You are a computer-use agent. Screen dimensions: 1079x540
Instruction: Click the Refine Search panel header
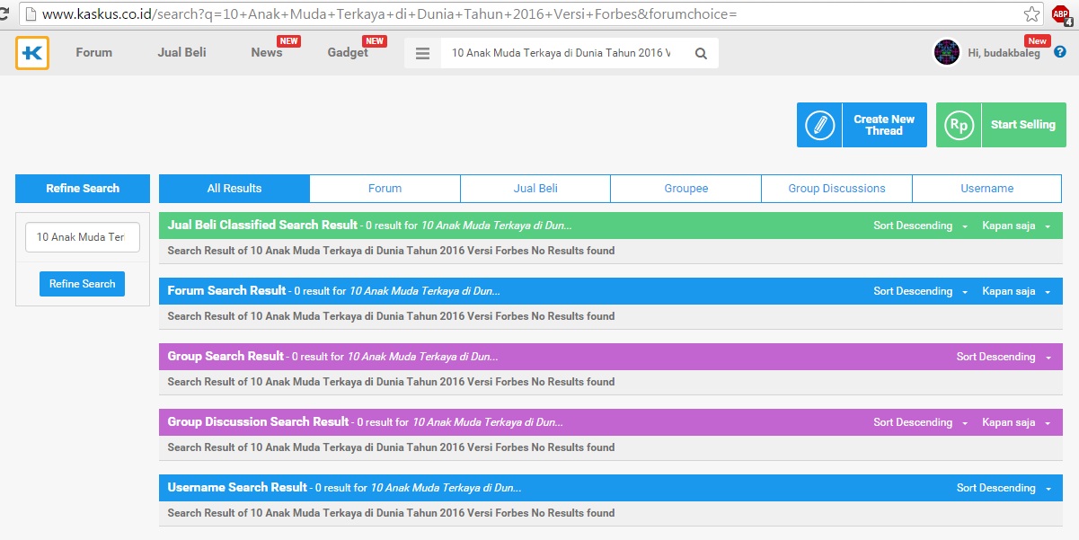pos(83,189)
